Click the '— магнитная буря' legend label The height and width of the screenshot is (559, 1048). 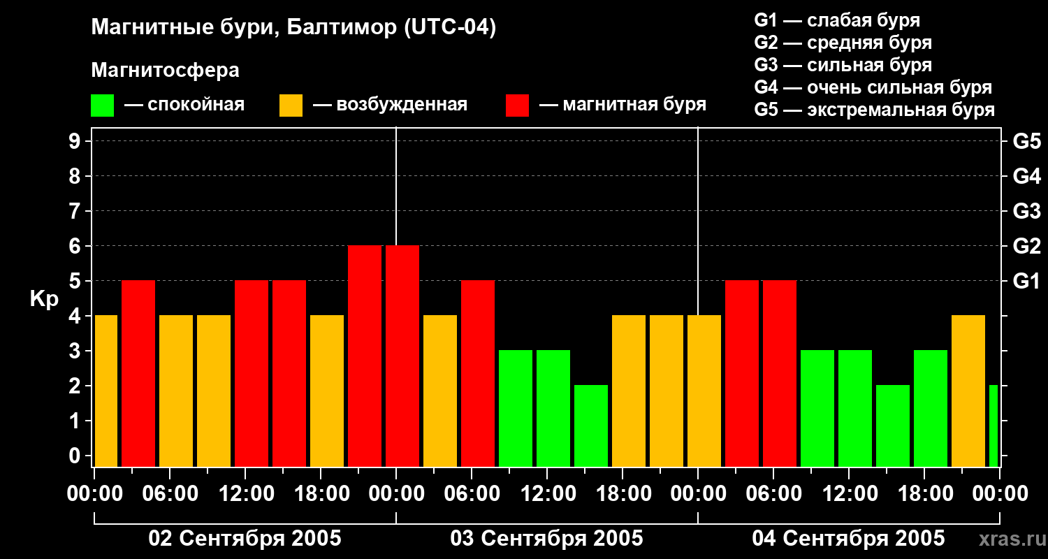623,105
